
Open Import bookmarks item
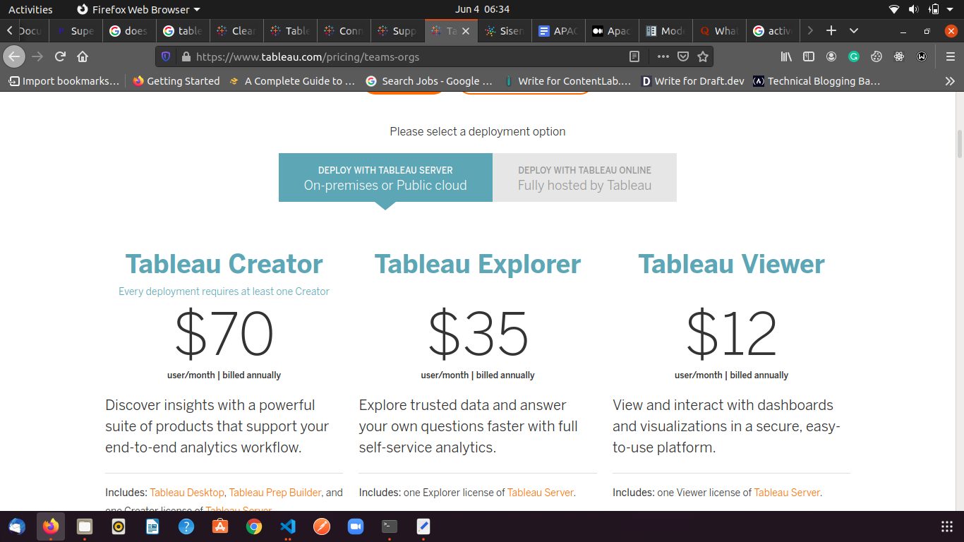[64, 81]
